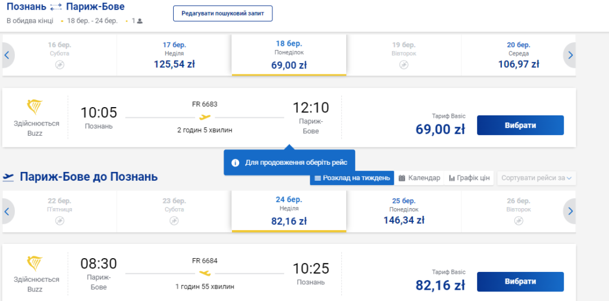Image resolution: width=609 pixels, height=301 pixels.
Task: Open the "Календар" view
Action: click(419, 178)
